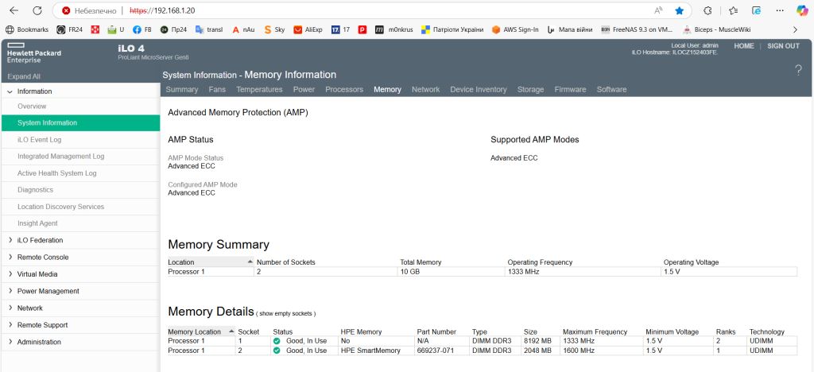Open Location Discovery Services
Image resolution: width=814 pixels, height=372 pixels.
60,207
